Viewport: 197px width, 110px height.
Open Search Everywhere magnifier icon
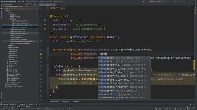point(193,2)
